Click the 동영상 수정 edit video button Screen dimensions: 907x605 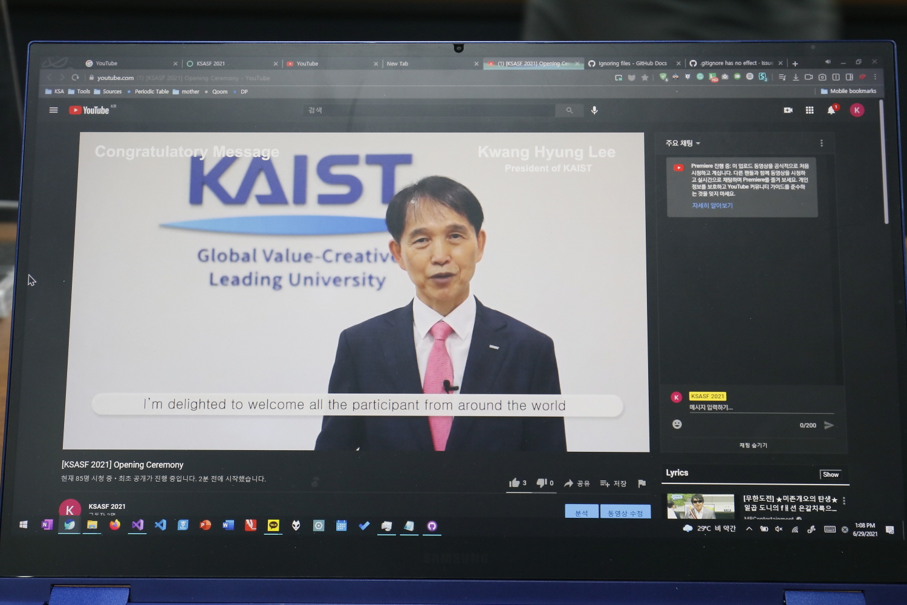[x=625, y=512]
